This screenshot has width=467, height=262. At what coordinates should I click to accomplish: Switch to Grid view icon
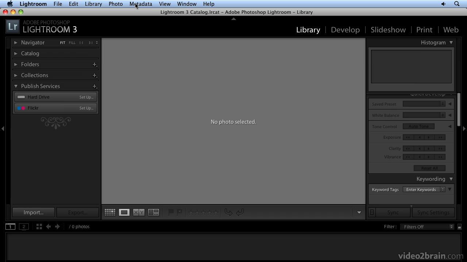coord(110,212)
